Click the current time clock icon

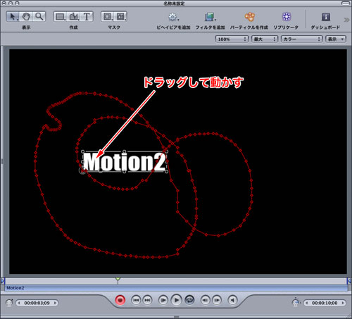coord(9,303)
